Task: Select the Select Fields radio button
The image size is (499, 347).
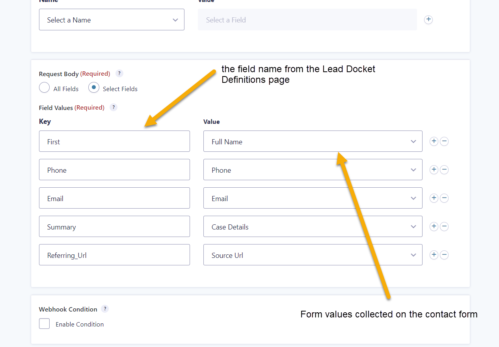Action: pos(93,88)
